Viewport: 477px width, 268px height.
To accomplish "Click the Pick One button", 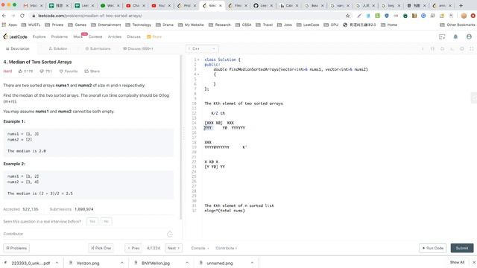I will (101, 248).
